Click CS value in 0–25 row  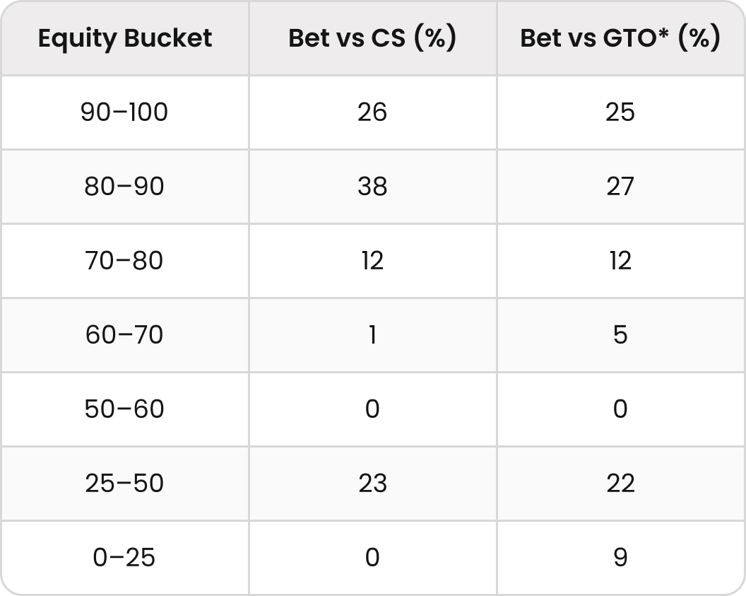click(372, 557)
